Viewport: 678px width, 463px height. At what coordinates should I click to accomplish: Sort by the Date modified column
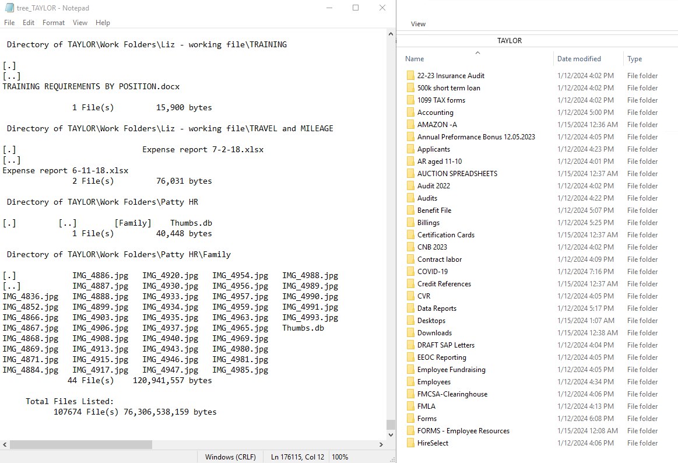pyautogui.click(x=578, y=59)
